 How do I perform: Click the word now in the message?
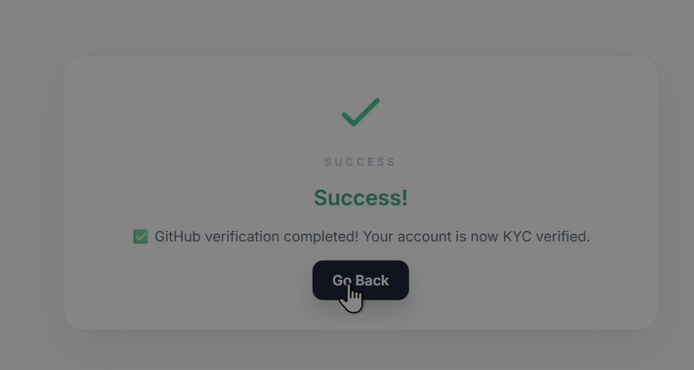click(485, 238)
